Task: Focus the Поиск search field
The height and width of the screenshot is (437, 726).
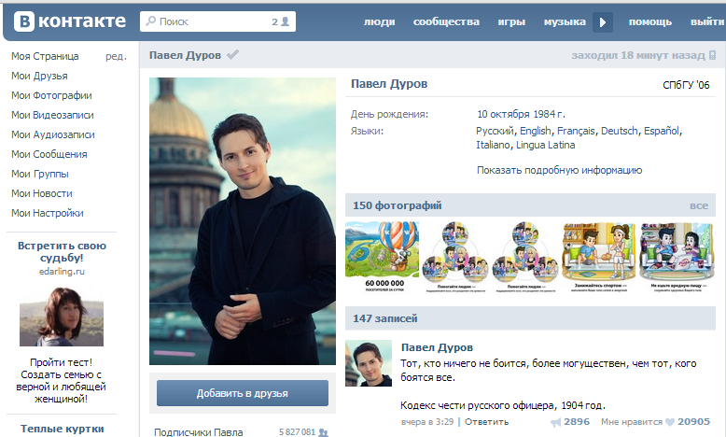Action: (217, 21)
